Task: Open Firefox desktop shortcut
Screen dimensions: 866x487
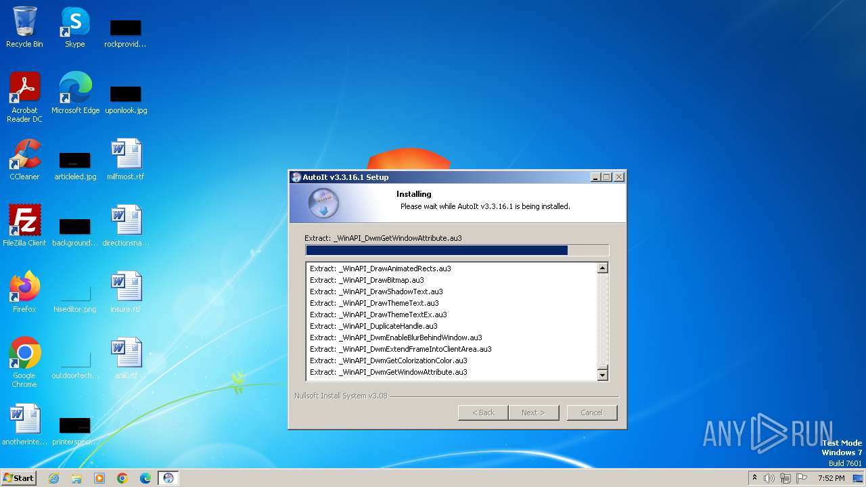Action: click(24, 292)
